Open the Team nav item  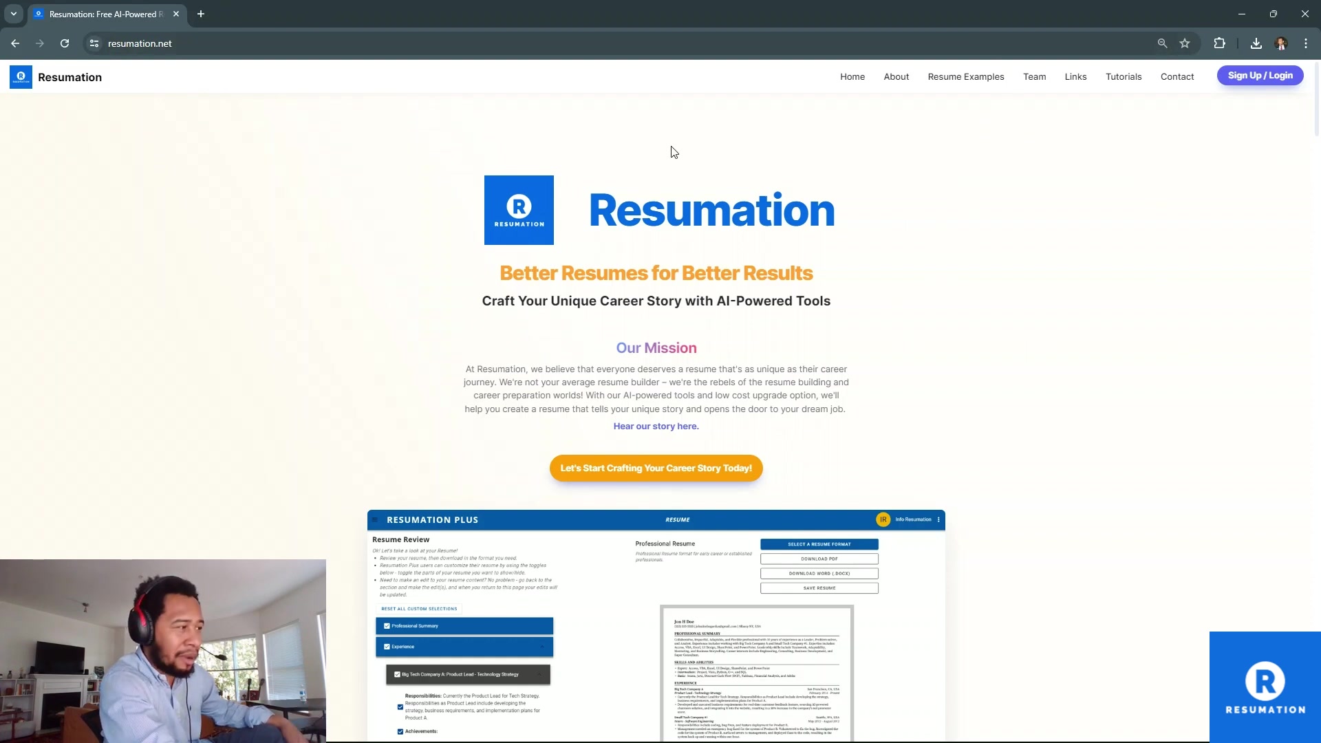coord(1035,76)
